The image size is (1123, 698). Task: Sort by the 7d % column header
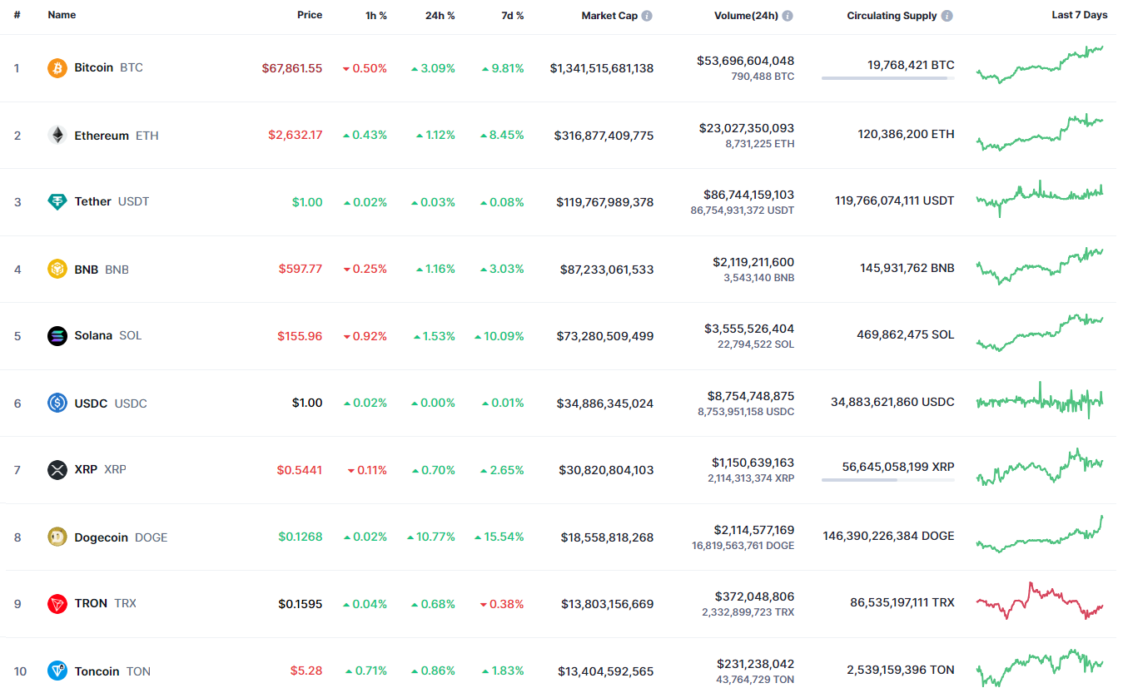point(512,16)
